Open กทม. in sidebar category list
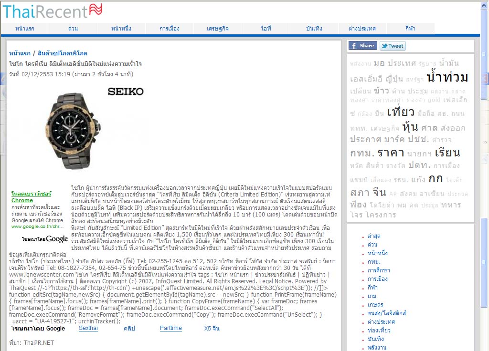Viewport: 489px width, 351px height. tap(374, 262)
